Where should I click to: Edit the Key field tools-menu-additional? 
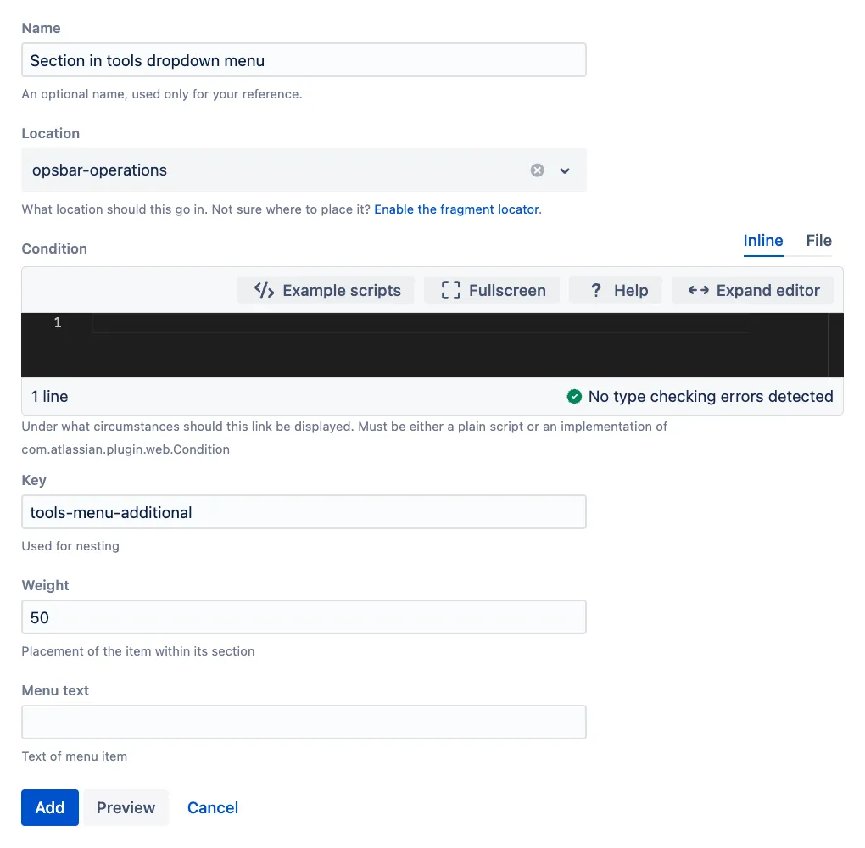(x=304, y=512)
